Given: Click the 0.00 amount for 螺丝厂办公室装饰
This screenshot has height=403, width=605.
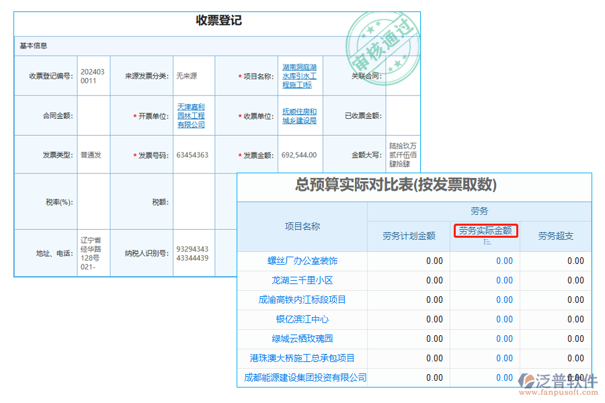Looking at the screenshot, I should (x=503, y=261).
